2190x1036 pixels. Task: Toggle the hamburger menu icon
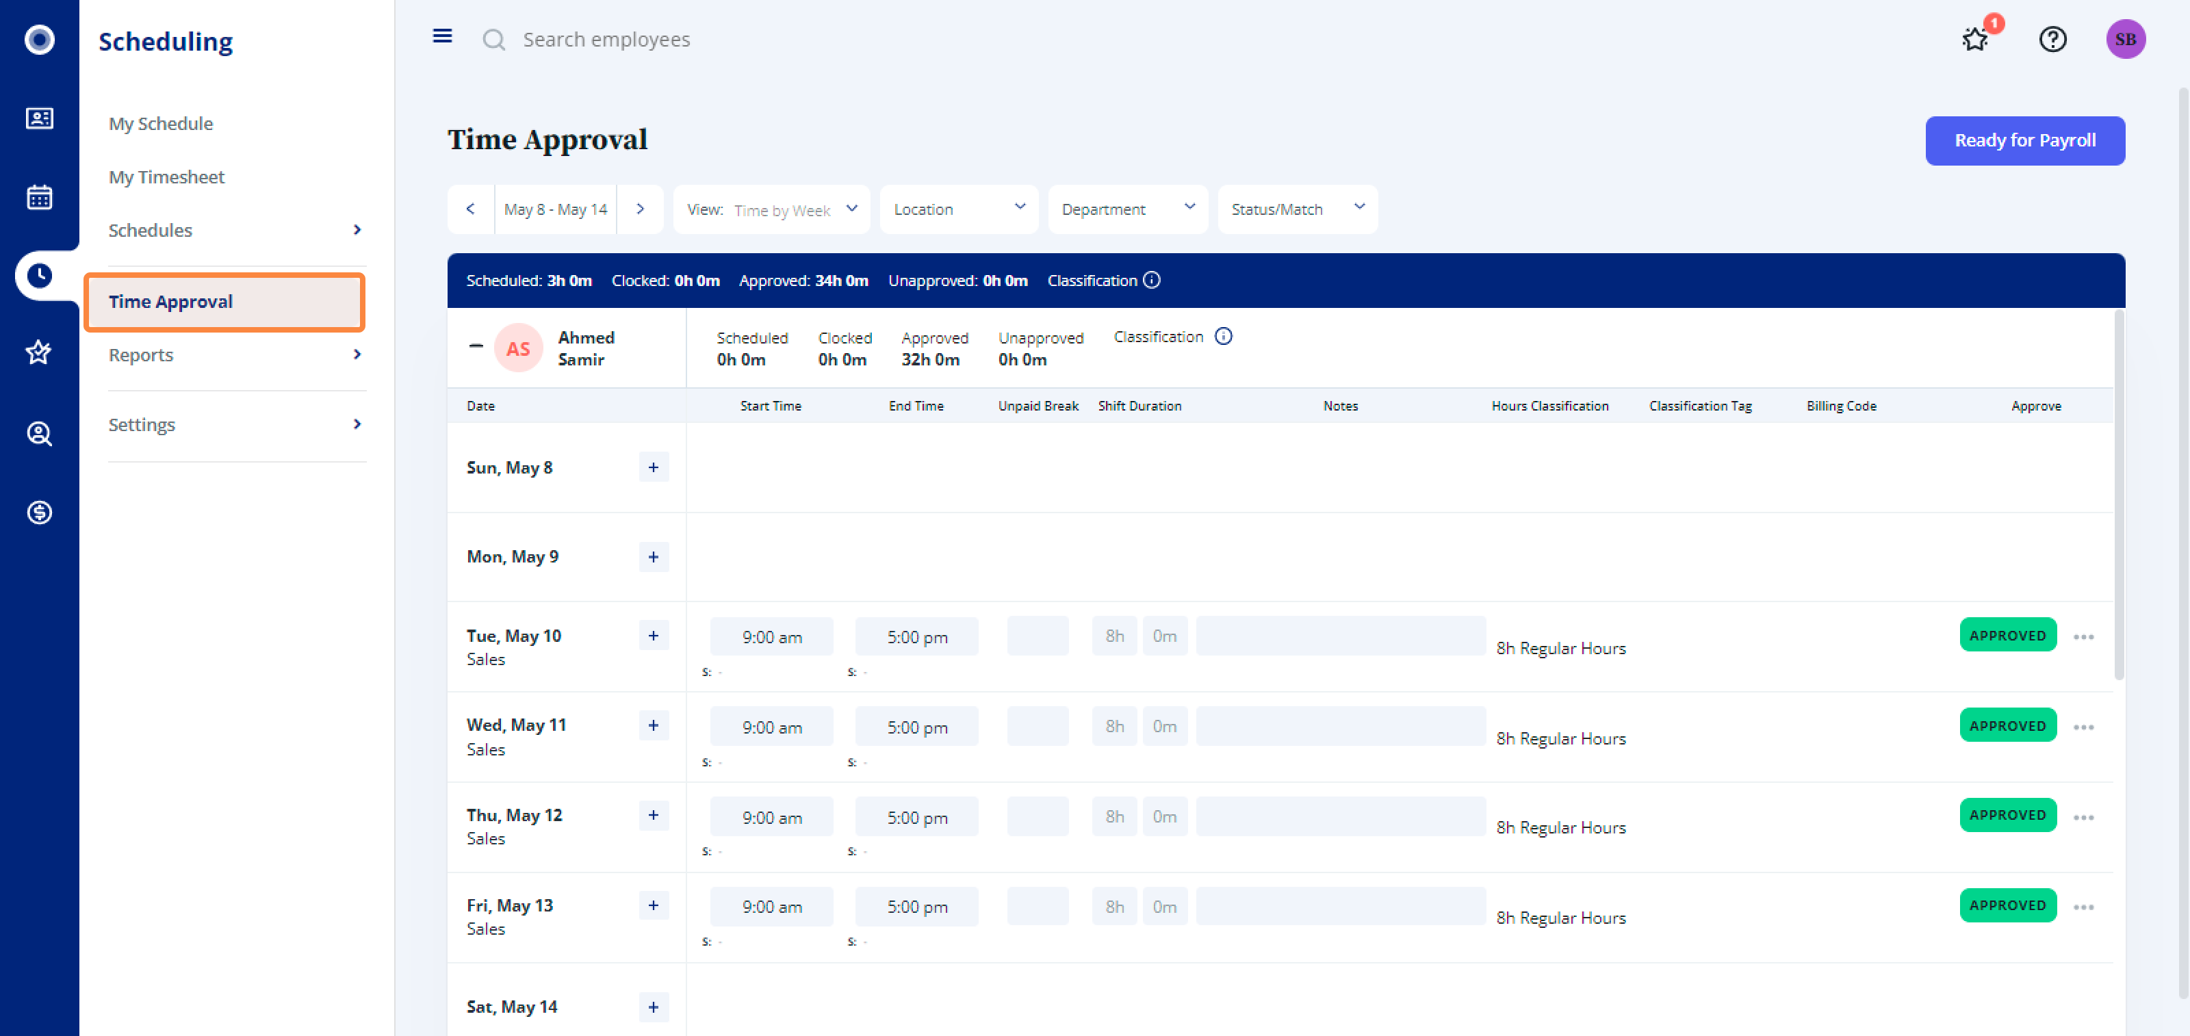[x=442, y=36]
